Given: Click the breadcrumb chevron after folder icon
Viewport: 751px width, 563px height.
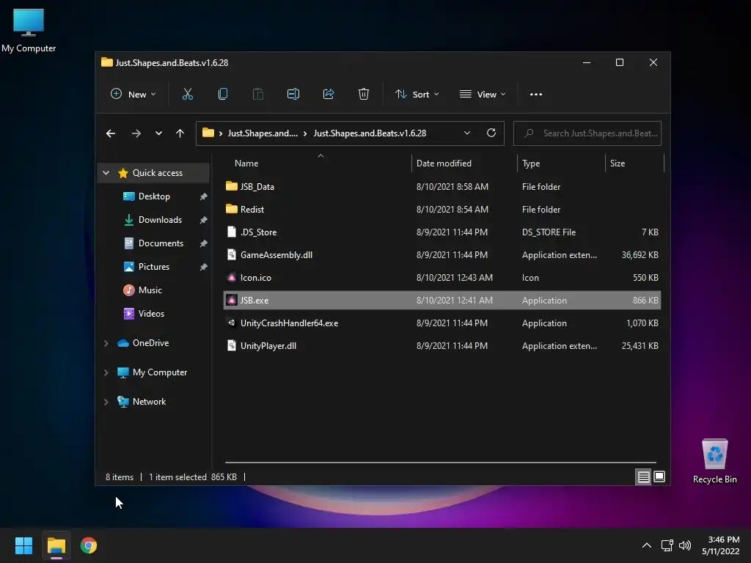Looking at the screenshot, I should pos(220,133).
